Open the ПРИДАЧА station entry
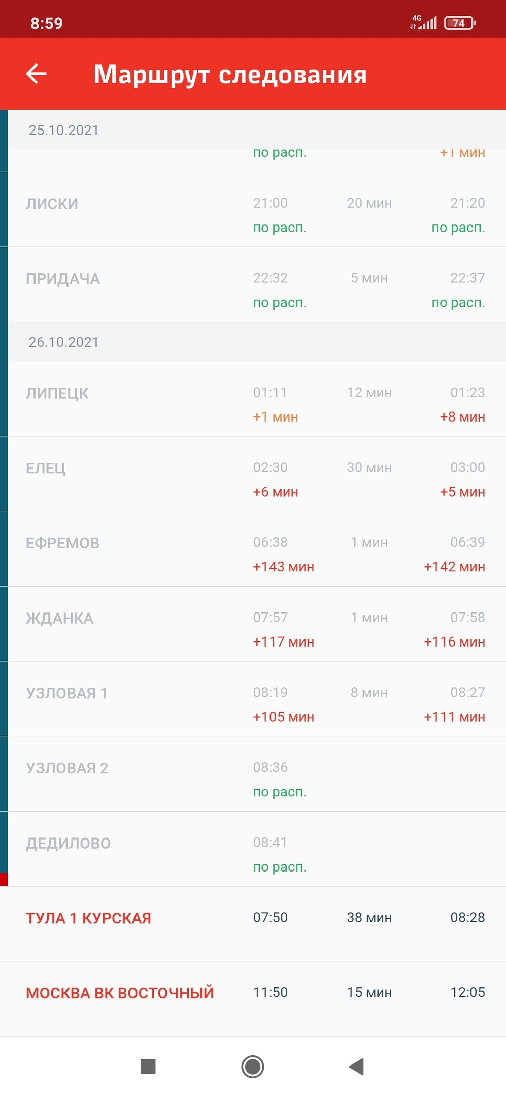The width and height of the screenshot is (506, 1097). tap(63, 279)
